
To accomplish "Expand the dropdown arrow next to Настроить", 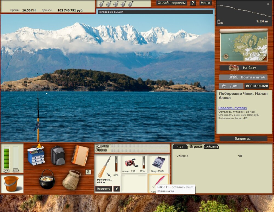I will click(x=117, y=189).
